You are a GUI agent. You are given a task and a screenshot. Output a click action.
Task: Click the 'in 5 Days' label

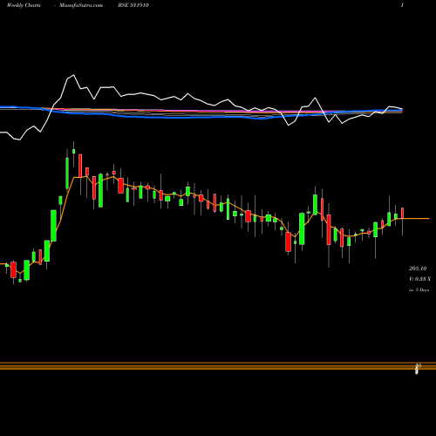(419, 290)
